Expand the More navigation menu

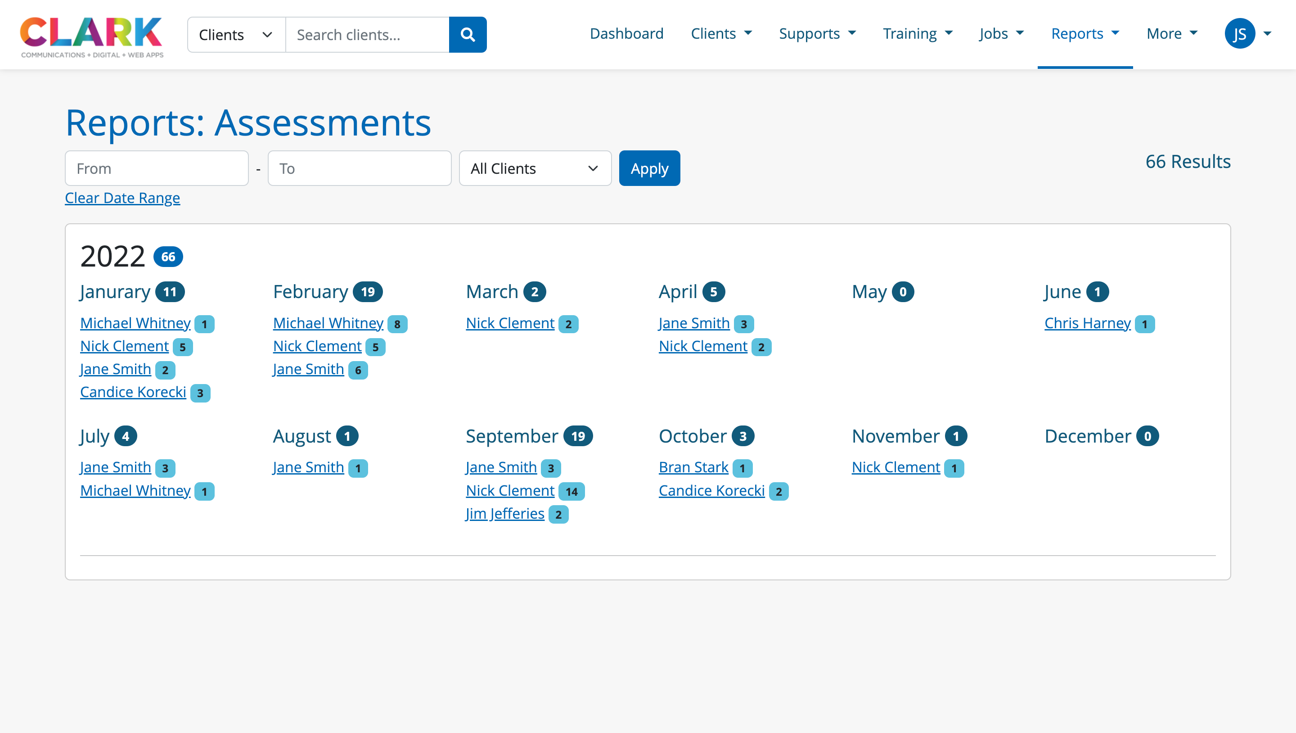(x=1172, y=34)
